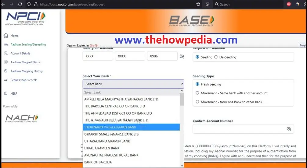Image resolution: width=307 pixels, height=168 pixels.
Task: Toggle Aadhaar number visibility eye icon
Action: point(182,56)
